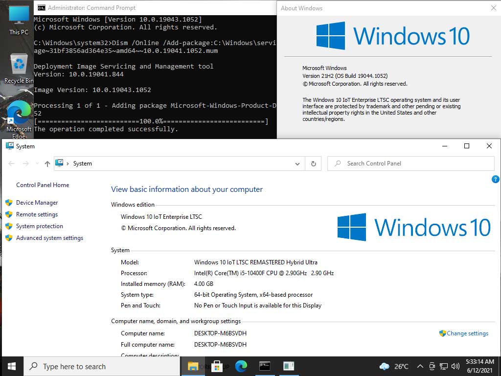Click the search magnifier in Control Panel box
Image resolution: width=501 pixels, height=376 pixels.
338,164
